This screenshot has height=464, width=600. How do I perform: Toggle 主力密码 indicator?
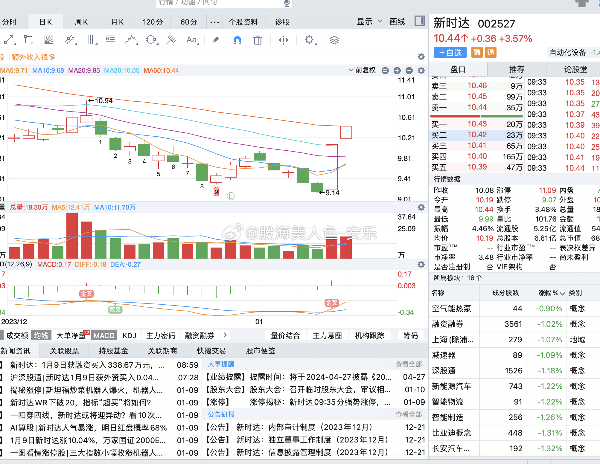coord(161,335)
